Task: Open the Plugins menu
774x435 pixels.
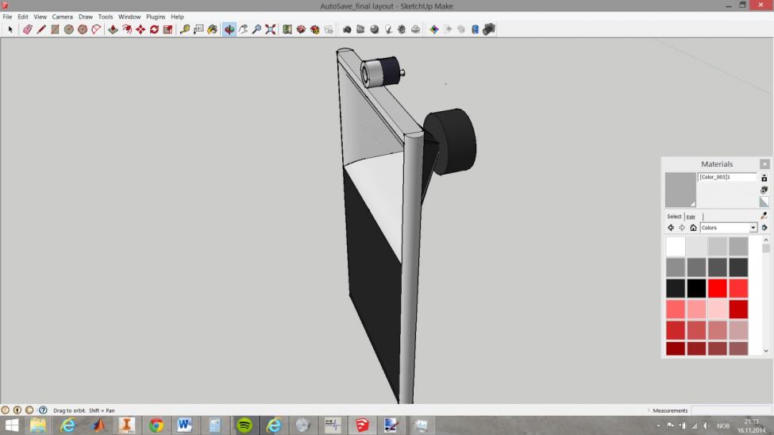Action: tap(156, 17)
